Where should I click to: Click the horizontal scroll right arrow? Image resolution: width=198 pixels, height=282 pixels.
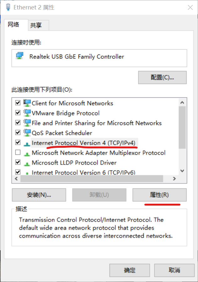(x=174, y=179)
